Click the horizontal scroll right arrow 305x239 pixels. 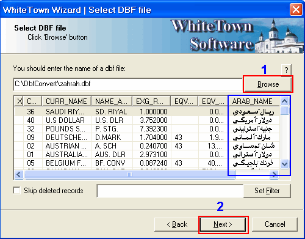[274, 174]
